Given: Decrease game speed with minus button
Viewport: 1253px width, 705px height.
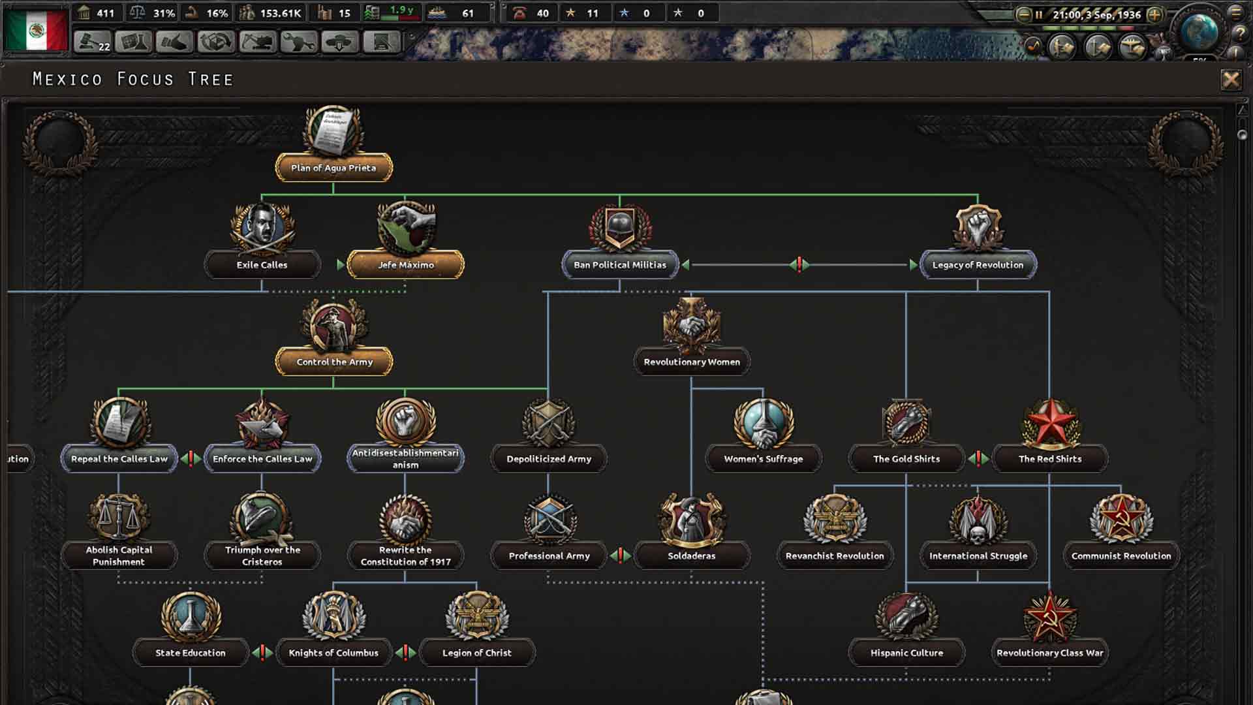Looking at the screenshot, I should [1023, 14].
